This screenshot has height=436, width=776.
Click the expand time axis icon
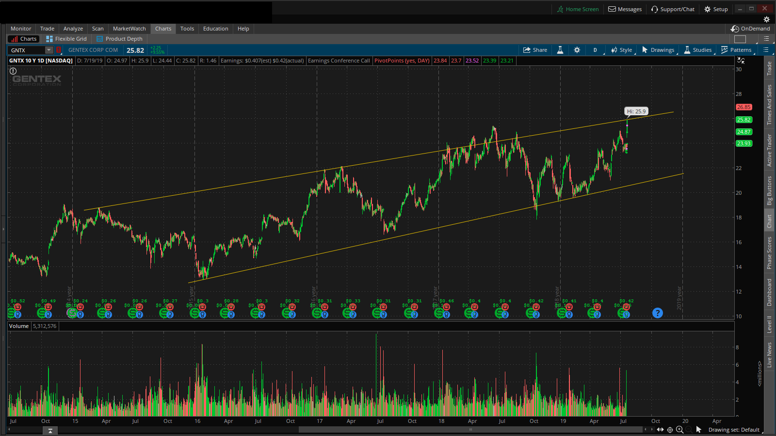pyautogui.click(x=660, y=430)
